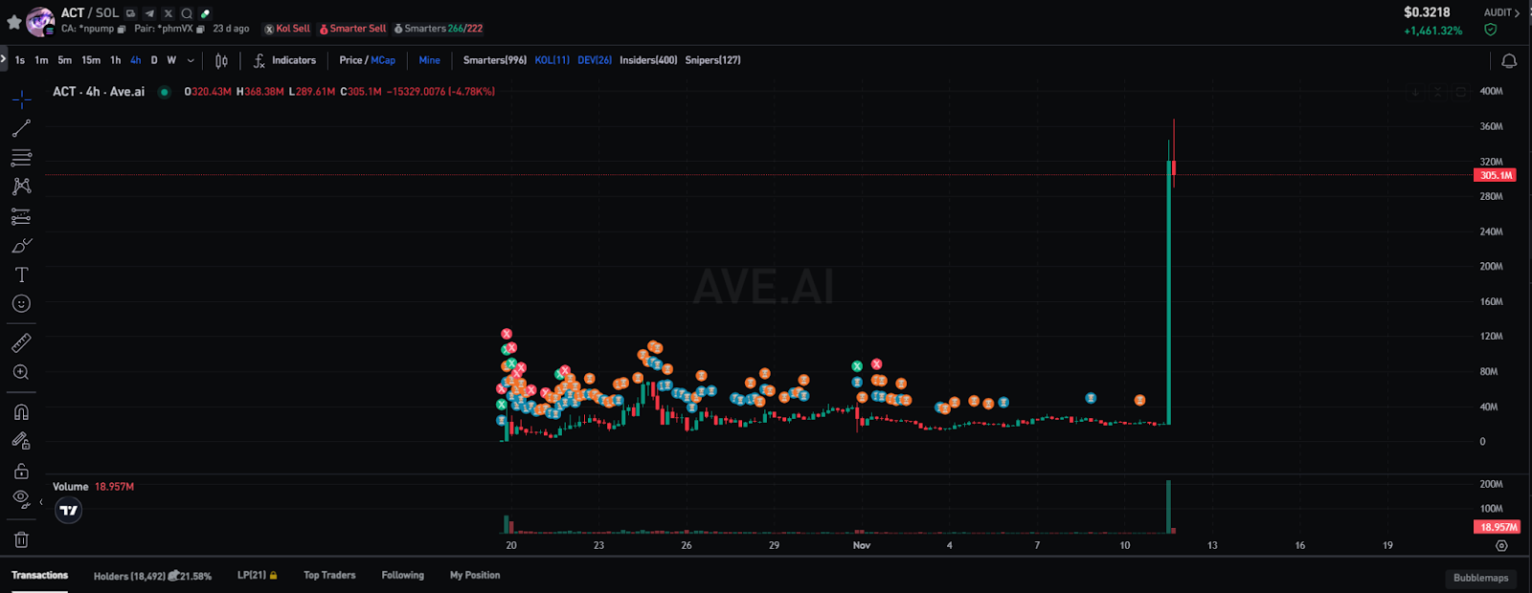
Task: Open the Top Traders tab
Action: pos(329,575)
